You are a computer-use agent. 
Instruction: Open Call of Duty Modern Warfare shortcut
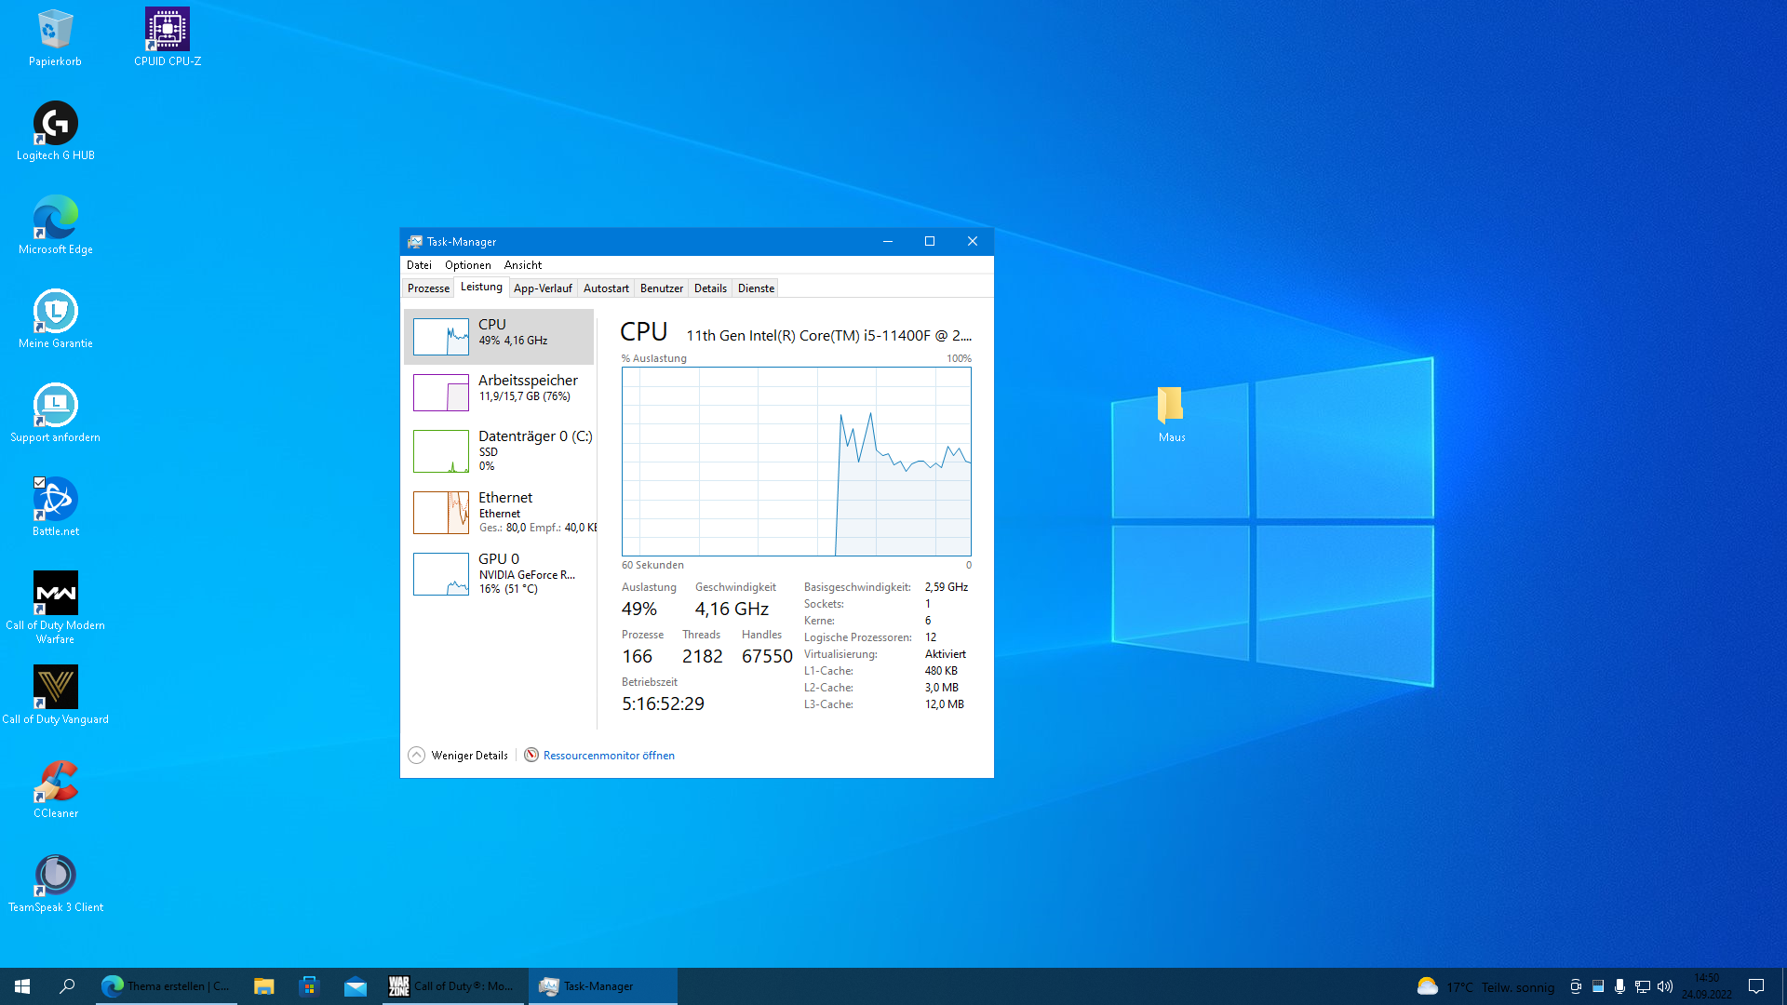click(x=56, y=594)
